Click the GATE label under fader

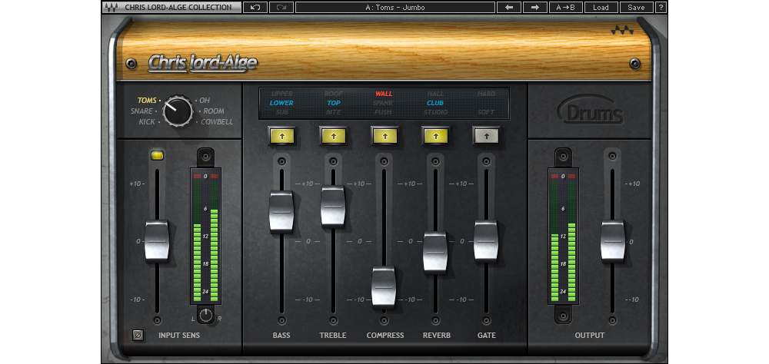487,336
